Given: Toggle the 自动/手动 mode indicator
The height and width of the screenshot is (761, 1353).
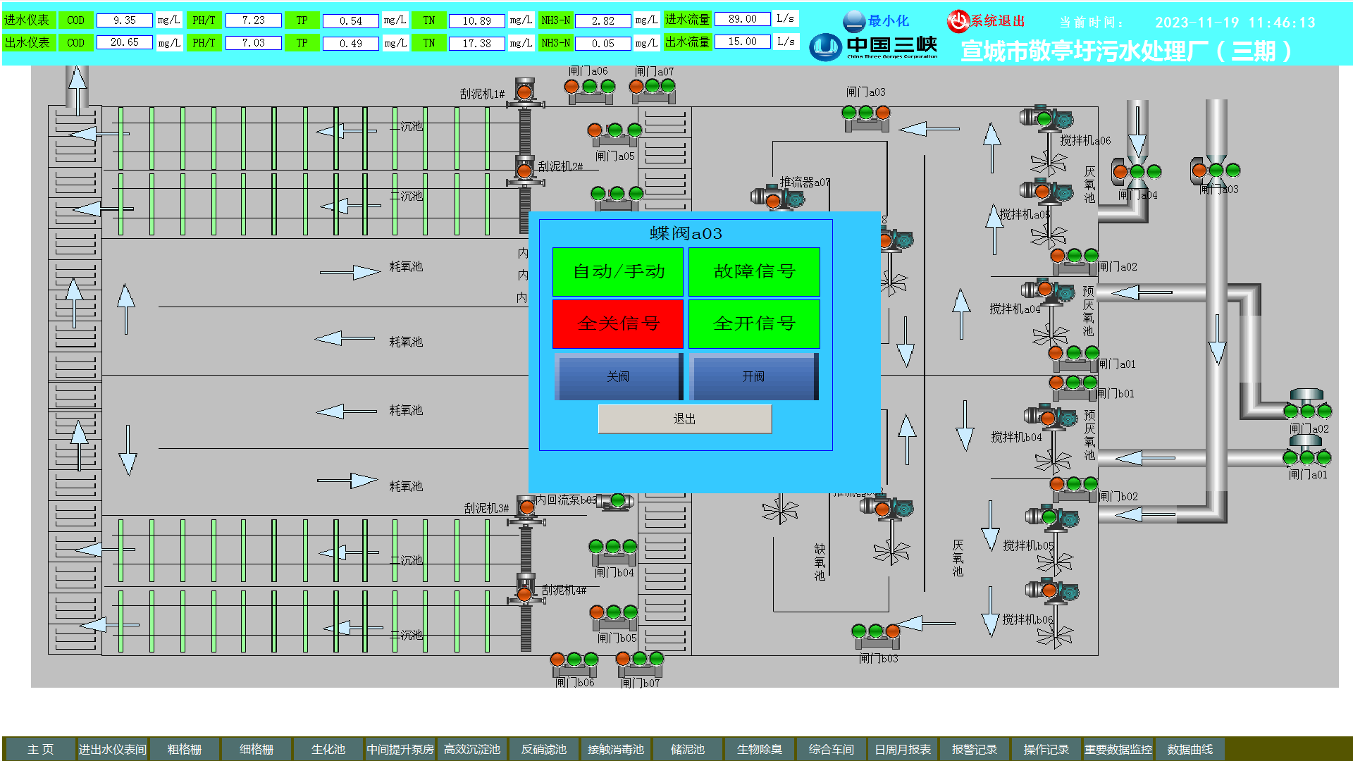Looking at the screenshot, I should pyautogui.click(x=618, y=271).
